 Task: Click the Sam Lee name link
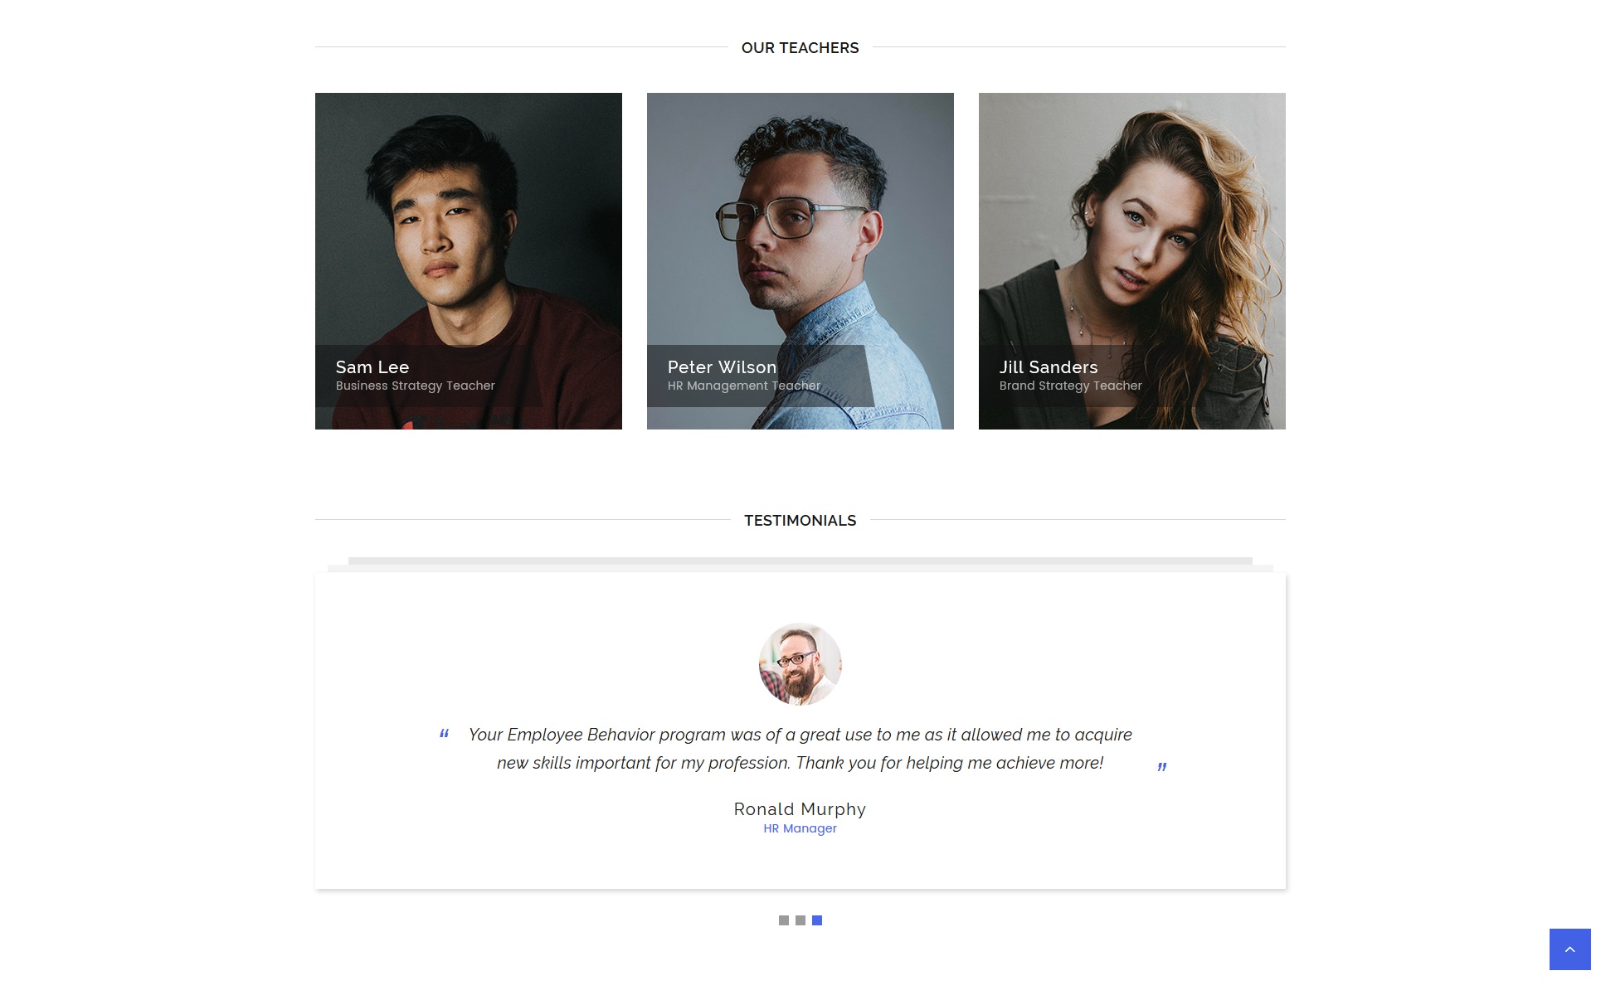tap(372, 367)
